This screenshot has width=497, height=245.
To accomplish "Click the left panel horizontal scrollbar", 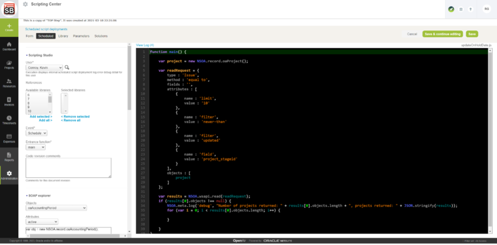I will 76,236.
